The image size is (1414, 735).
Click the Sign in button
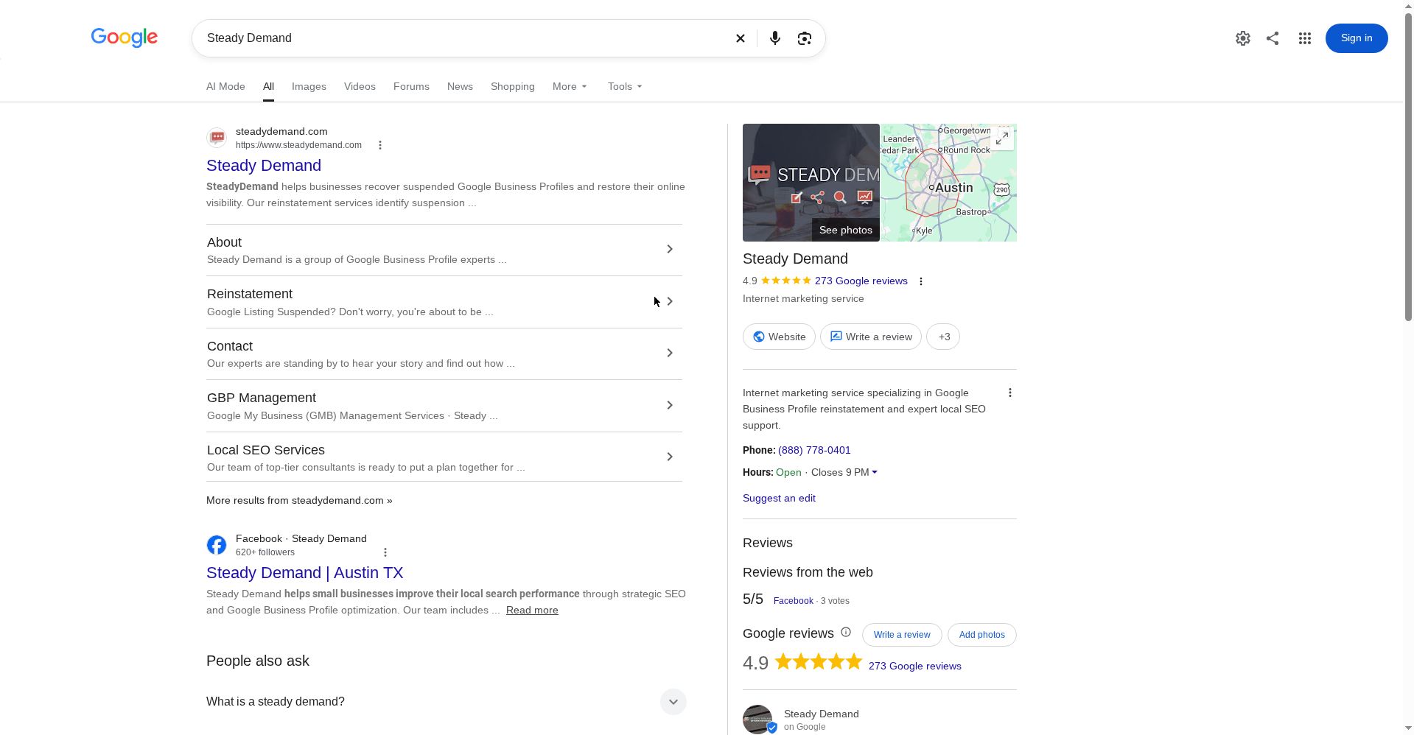1357,38
